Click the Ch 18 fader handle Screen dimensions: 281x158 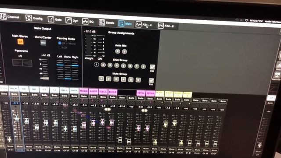(x=166, y=124)
